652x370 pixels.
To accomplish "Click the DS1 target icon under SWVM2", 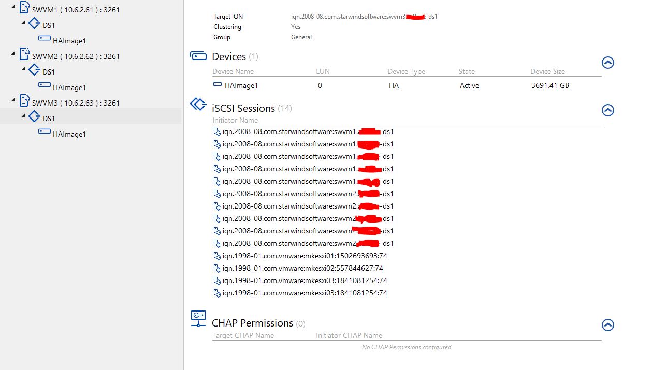I will pyautogui.click(x=34, y=70).
